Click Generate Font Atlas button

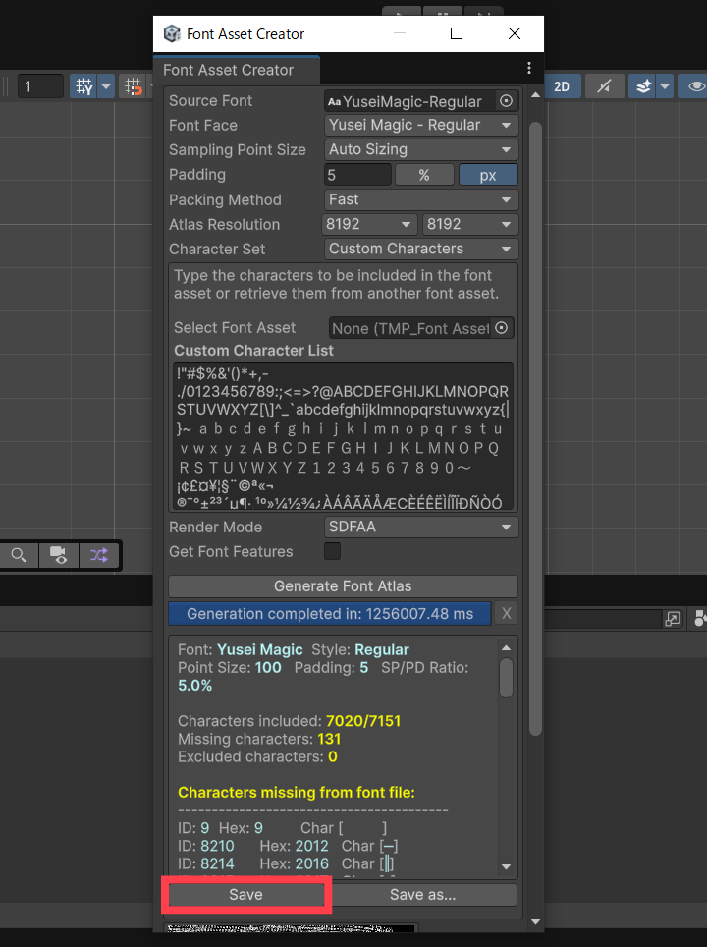[x=343, y=586]
